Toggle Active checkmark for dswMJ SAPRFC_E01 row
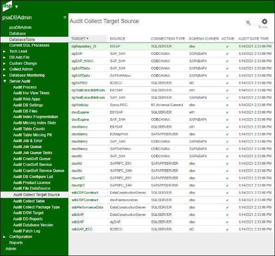 pyautogui.click(x=227, y=164)
